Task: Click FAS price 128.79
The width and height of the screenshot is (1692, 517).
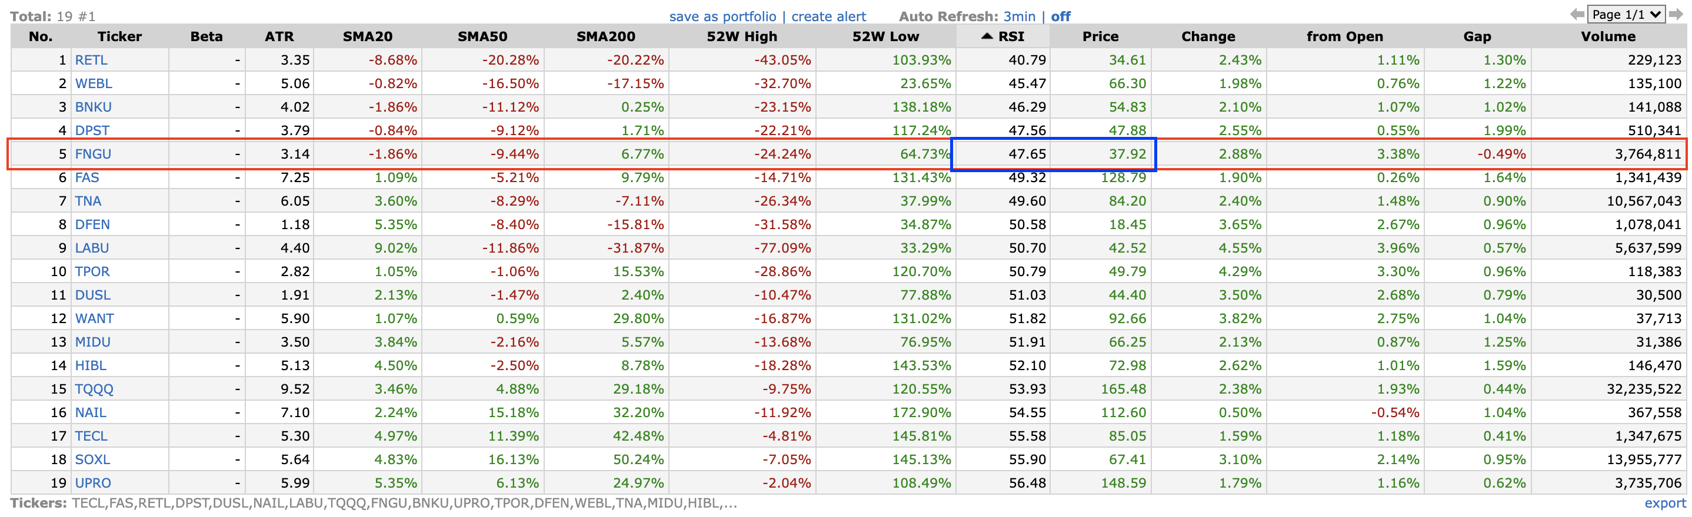Action: 1123,178
